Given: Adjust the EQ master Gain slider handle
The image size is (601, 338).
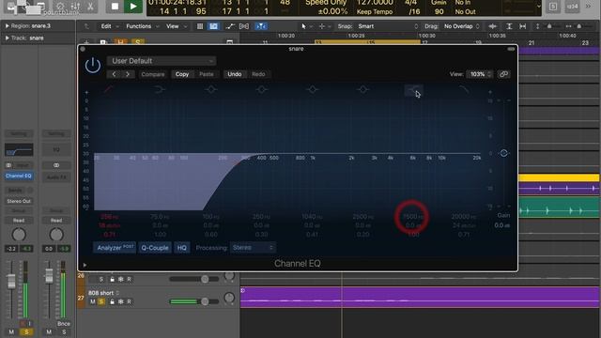Looking at the screenshot, I should (x=503, y=153).
